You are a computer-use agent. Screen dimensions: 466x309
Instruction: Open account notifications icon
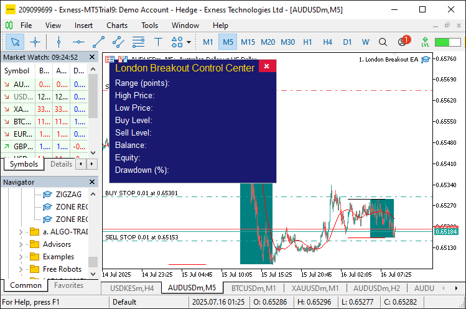[x=403, y=41]
